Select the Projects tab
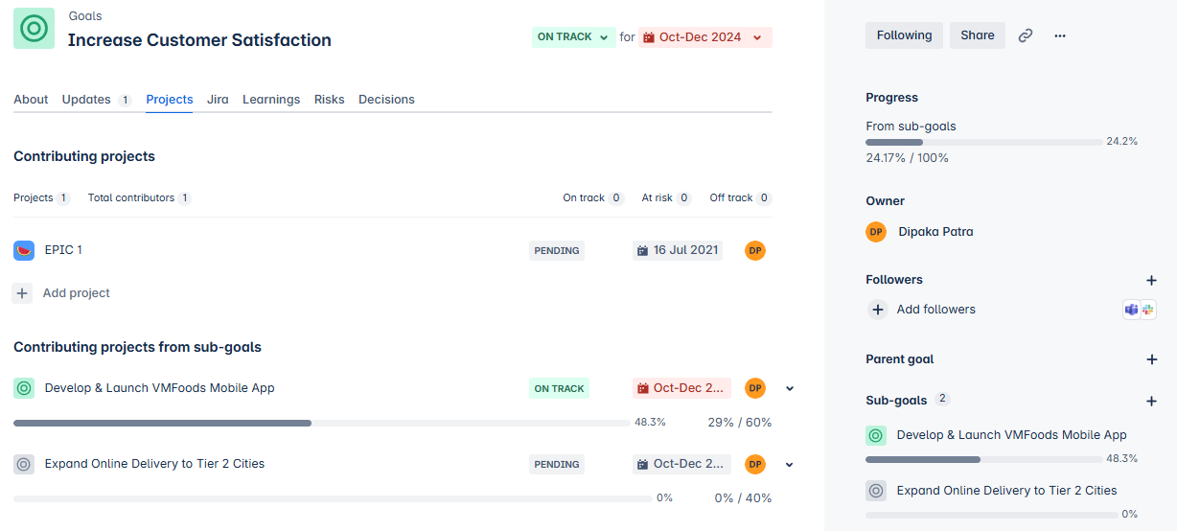Screen dimensions: 1177x531 coord(170,100)
